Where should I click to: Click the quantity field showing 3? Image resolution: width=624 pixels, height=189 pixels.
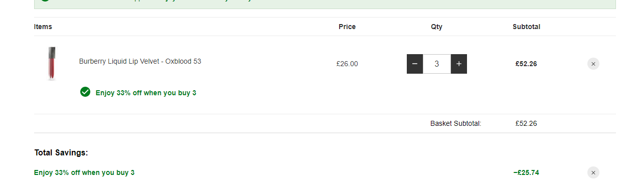pos(437,64)
